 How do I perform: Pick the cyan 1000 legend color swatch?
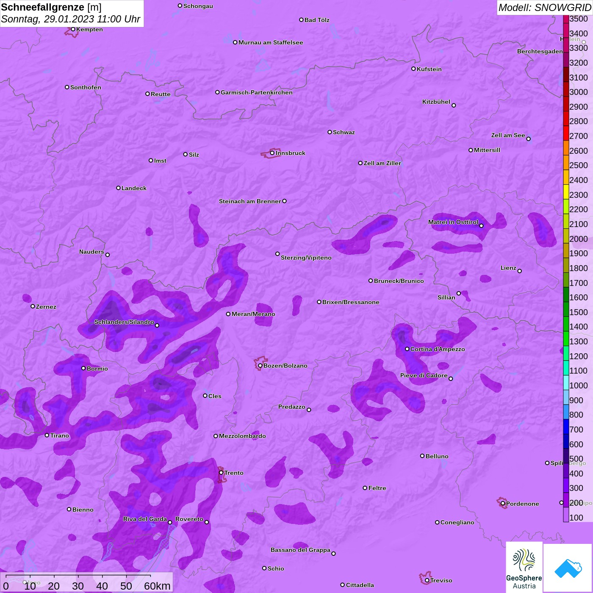(x=566, y=382)
